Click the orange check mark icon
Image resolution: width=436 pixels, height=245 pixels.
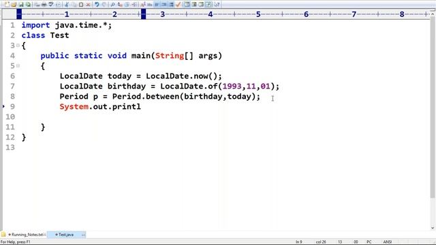tap(178, 5)
